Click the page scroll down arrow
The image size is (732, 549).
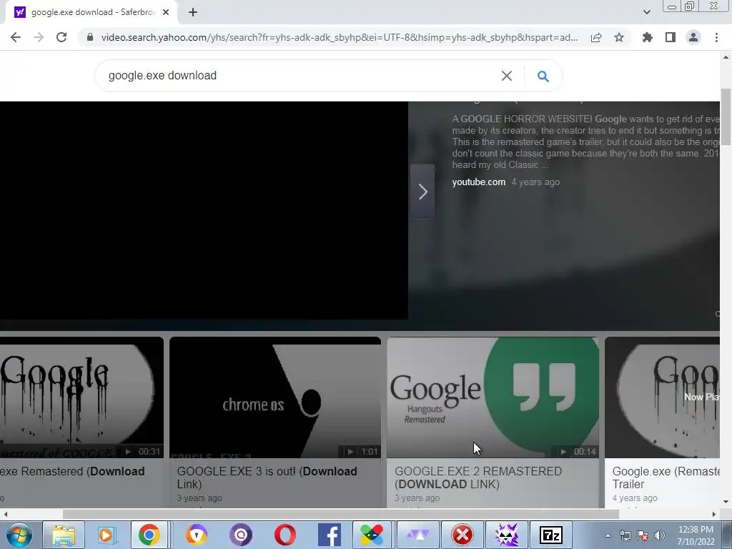point(726,502)
